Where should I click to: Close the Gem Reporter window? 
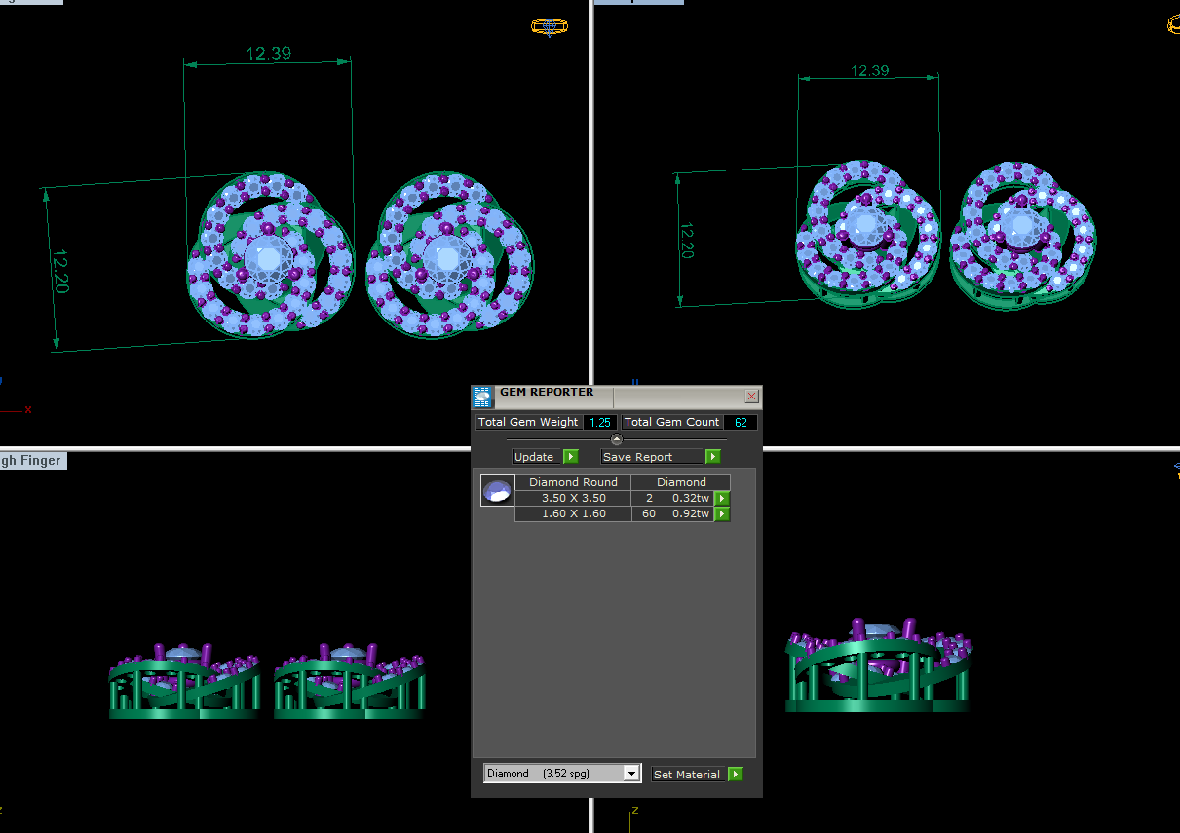pos(751,397)
